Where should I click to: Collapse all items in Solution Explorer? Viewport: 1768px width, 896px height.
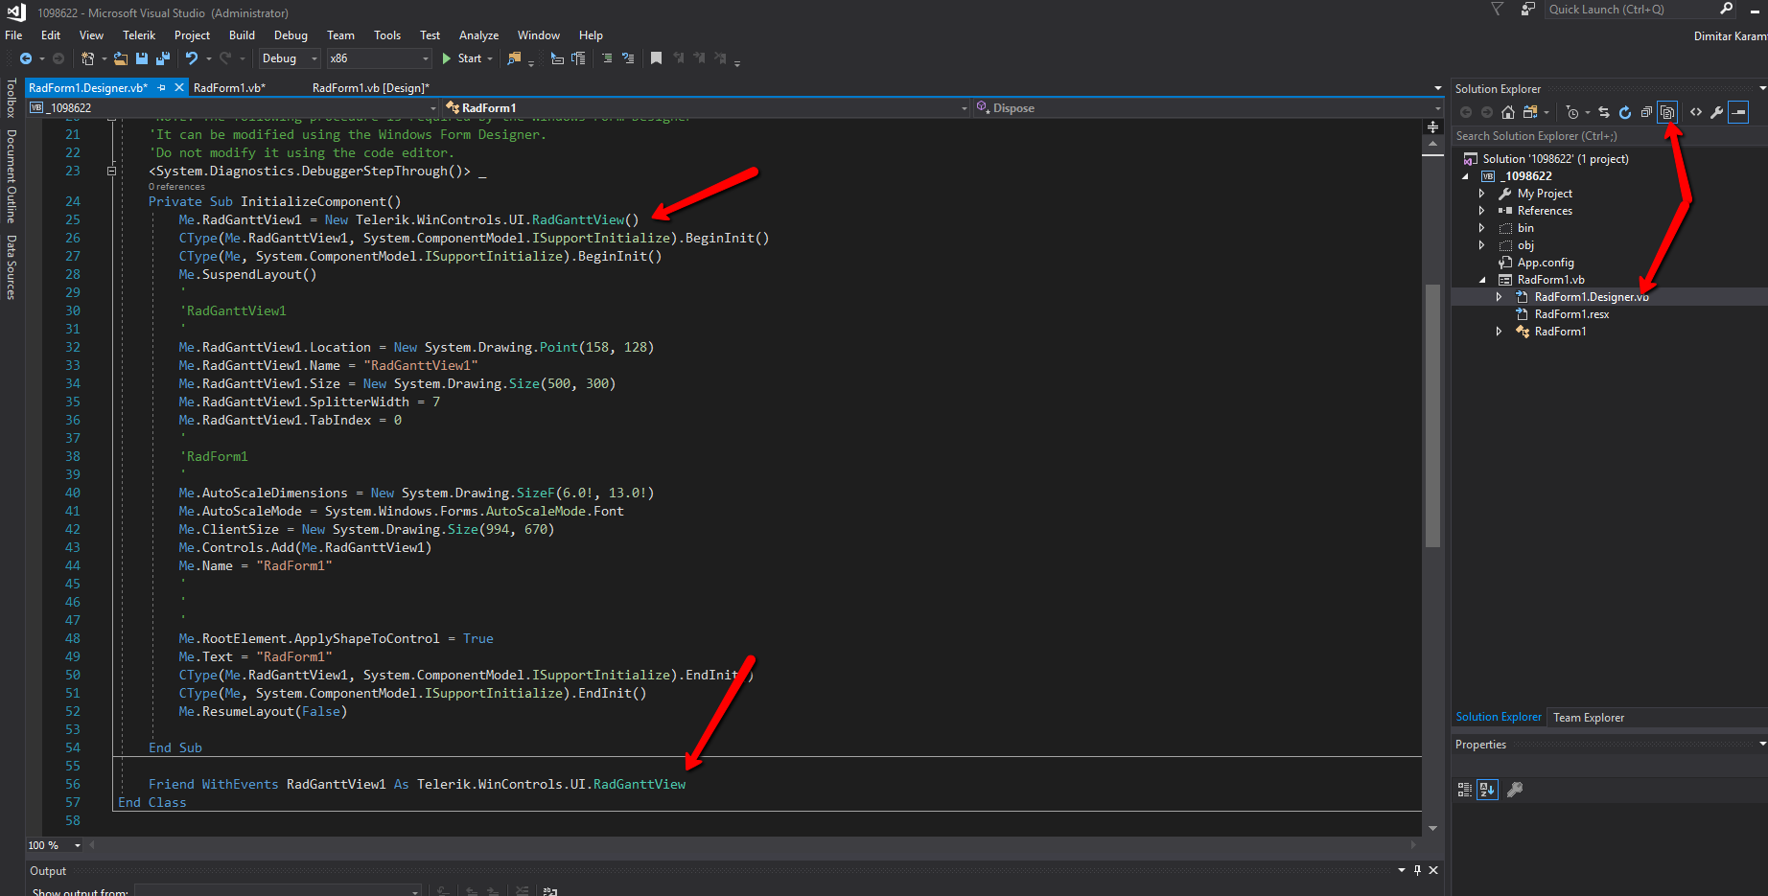[1646, 112]
